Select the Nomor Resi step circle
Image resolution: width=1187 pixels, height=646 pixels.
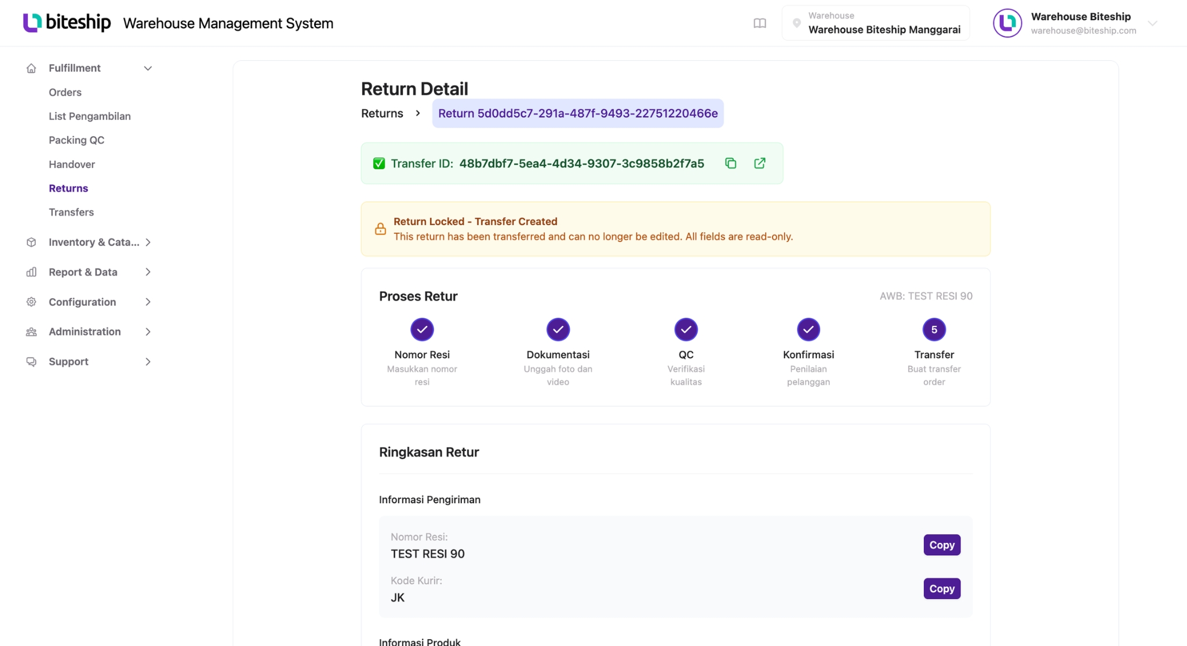click(422, 329)
